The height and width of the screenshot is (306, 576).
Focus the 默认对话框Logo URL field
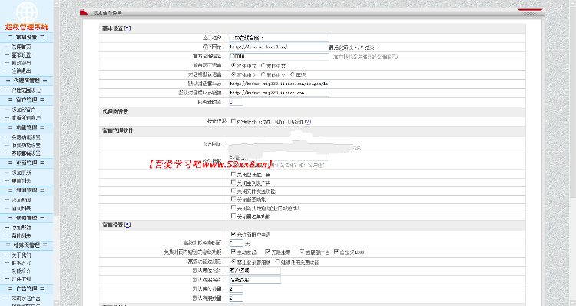click(x=279, y=84)
